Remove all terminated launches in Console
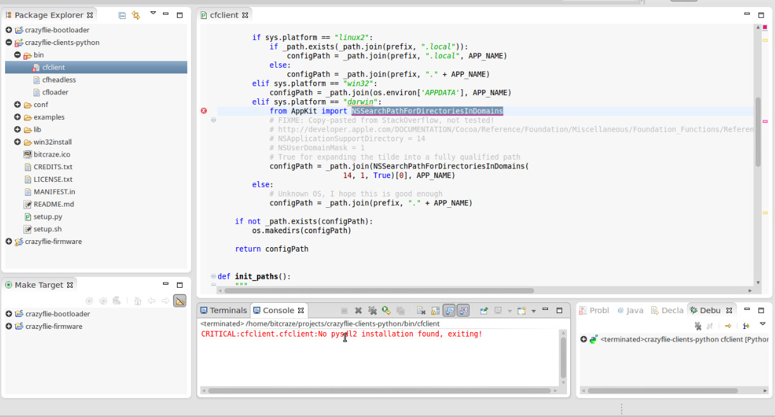The height and width of the screenshot is (417, 775). point(372,311)
